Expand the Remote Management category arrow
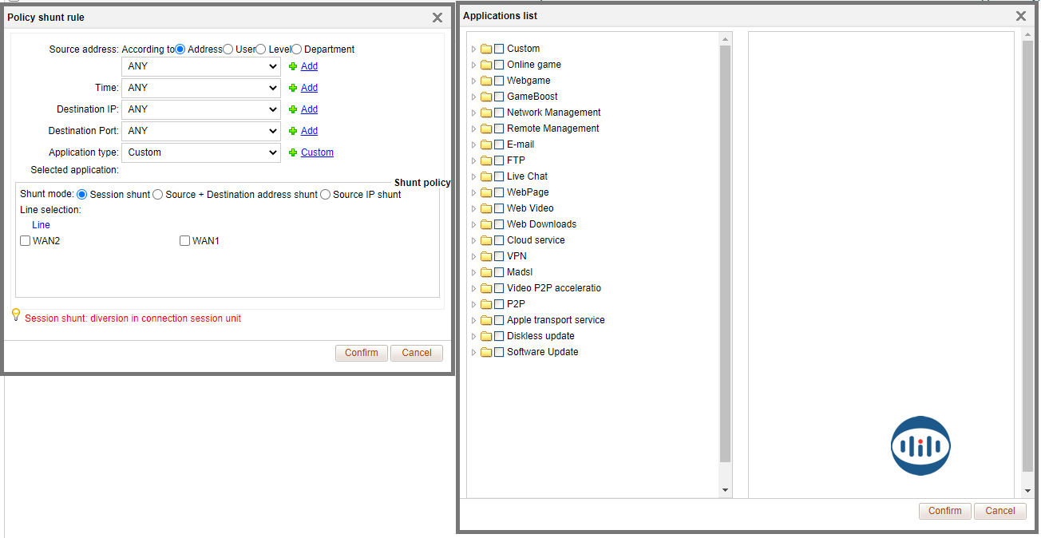Viewport: 1041px width, 538px height. (473, 129)
